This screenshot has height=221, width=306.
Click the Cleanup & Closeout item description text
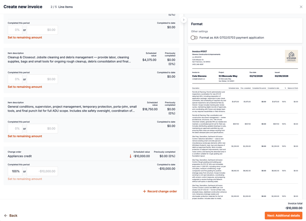click(69, 59)
